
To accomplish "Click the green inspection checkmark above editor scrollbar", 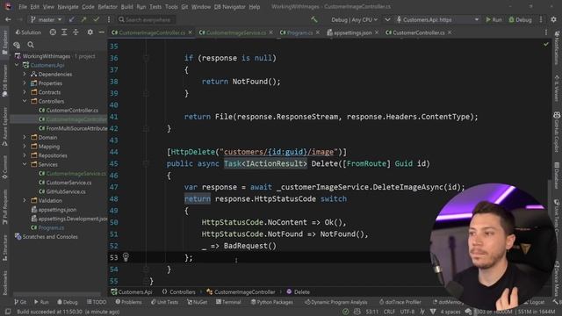I will (546, 45).
